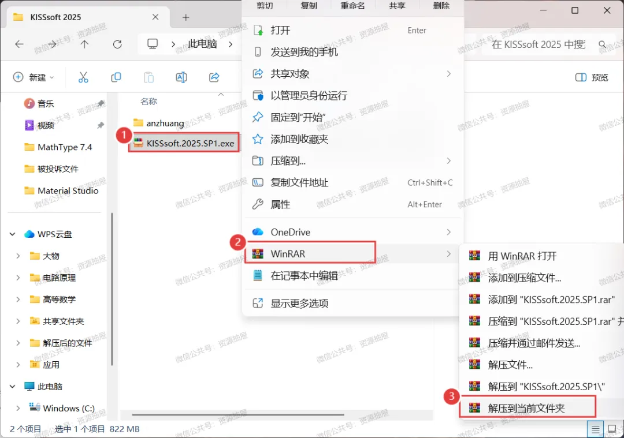Screen dimensions: 624x438
Task: Open MathType 7.4 in the sidebar
Action: pos(58,147)
